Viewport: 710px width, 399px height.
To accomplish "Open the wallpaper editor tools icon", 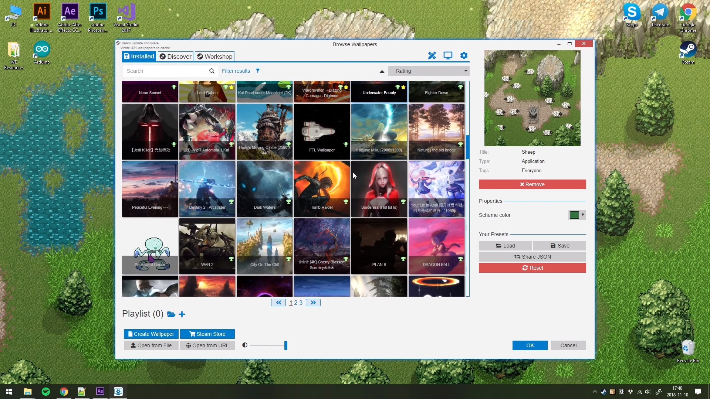I will (432, 55).
